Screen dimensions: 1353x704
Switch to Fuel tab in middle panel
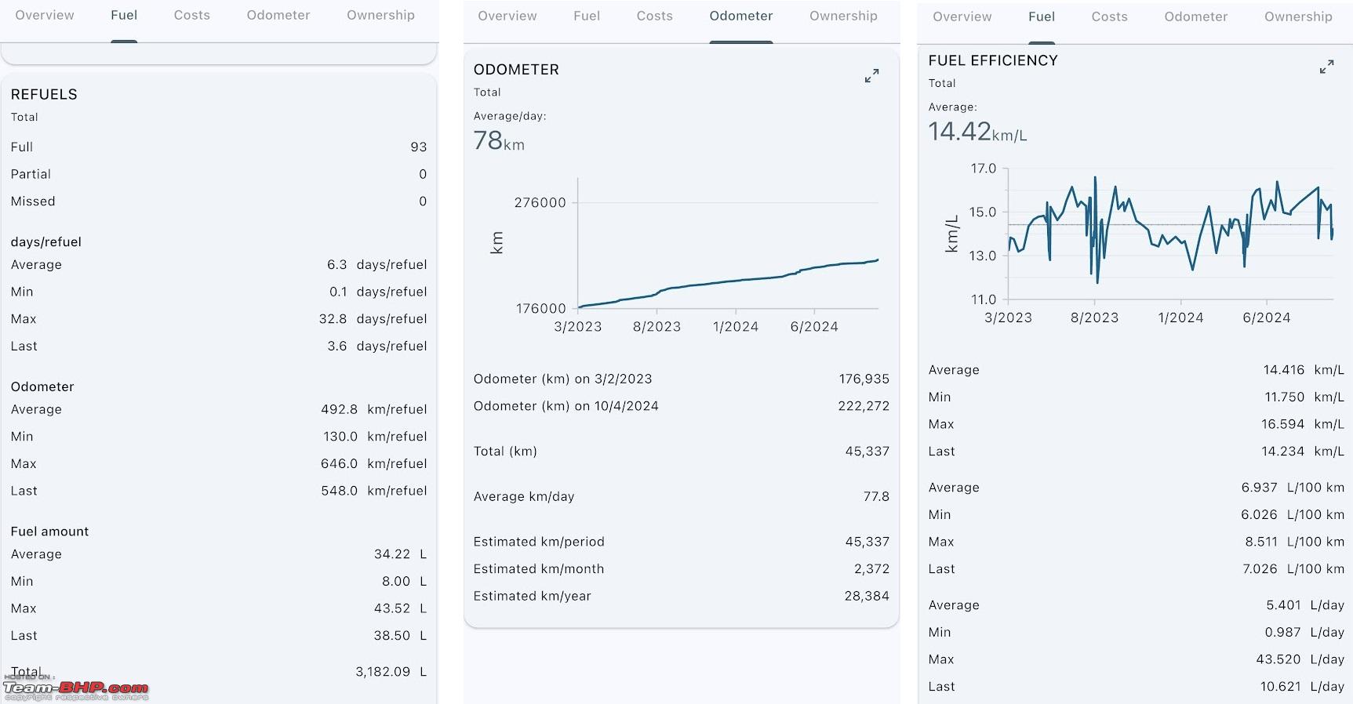pos(587,16)
